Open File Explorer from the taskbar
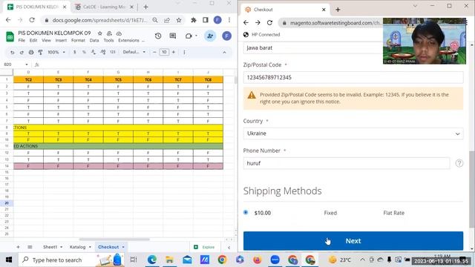The height and width of the screenshot is (267, 475). (x=169, y=260)
